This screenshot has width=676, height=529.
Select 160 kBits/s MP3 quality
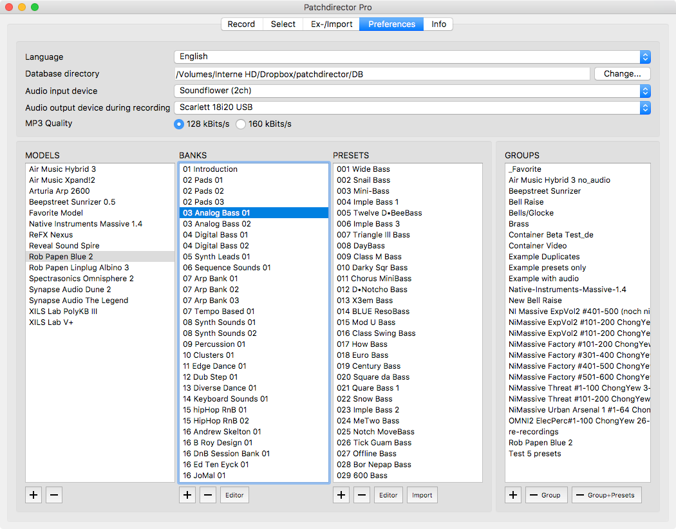click(241, 124)
